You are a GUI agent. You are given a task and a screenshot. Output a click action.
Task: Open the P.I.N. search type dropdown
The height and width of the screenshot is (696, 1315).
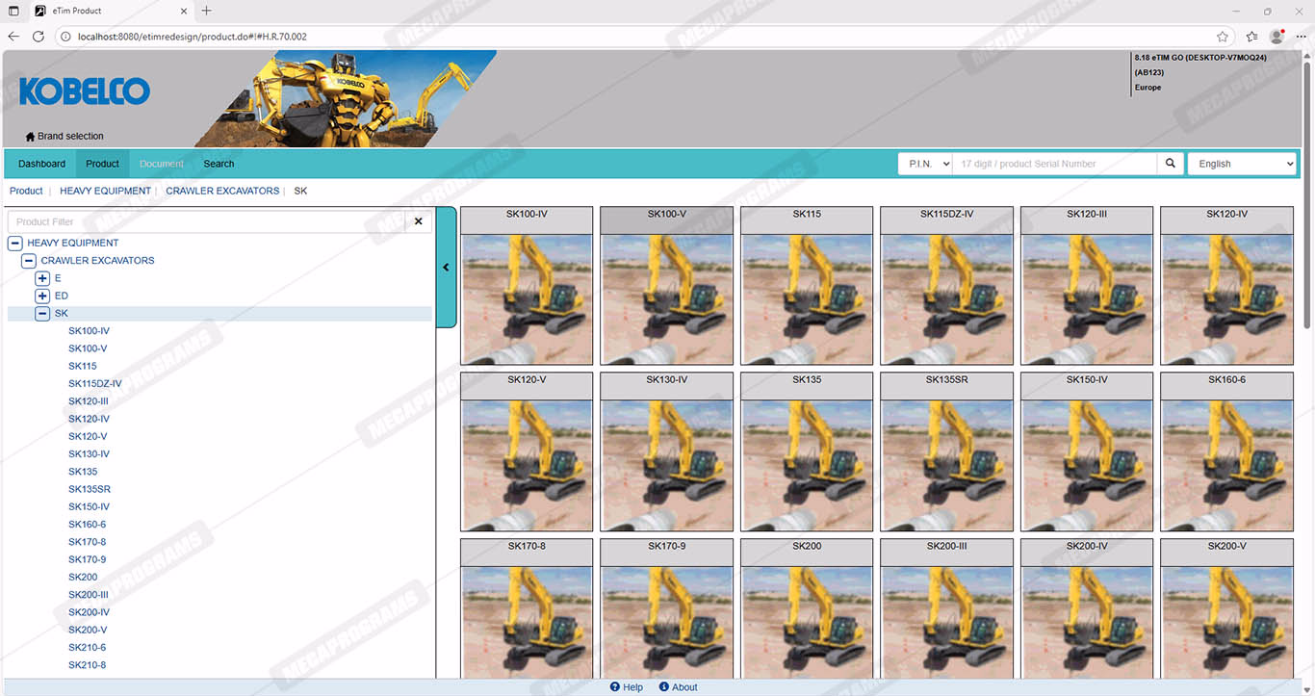tap(925, 164)
